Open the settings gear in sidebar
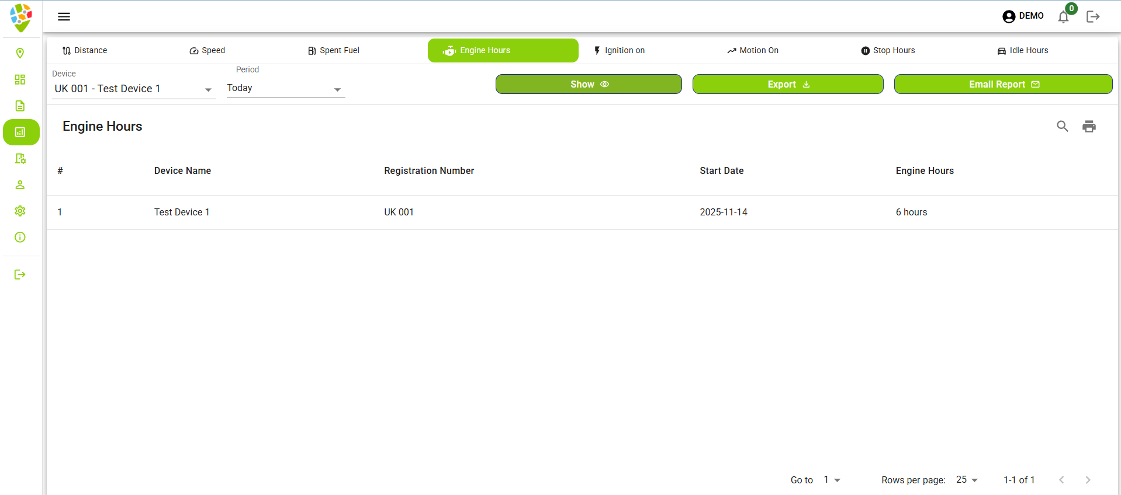Viewport: 1121px width, 495px height. [20, 211]
